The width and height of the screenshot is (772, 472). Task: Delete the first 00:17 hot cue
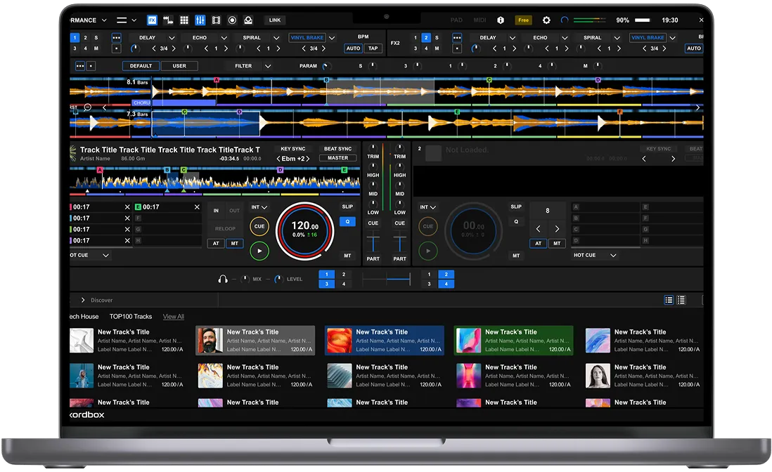point(127,207)
